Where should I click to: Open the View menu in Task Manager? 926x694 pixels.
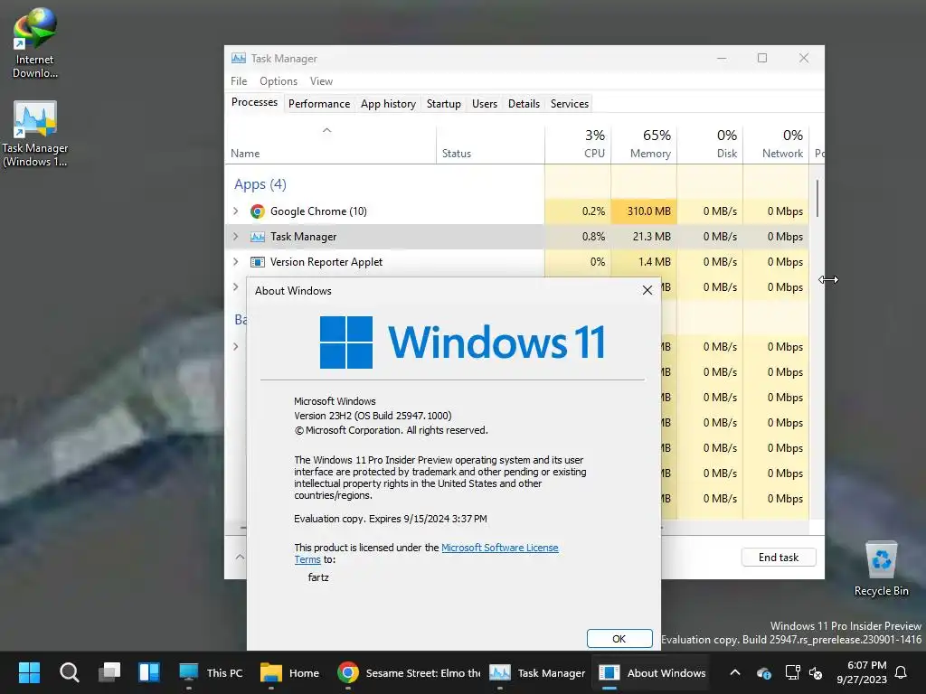point(321,80)
